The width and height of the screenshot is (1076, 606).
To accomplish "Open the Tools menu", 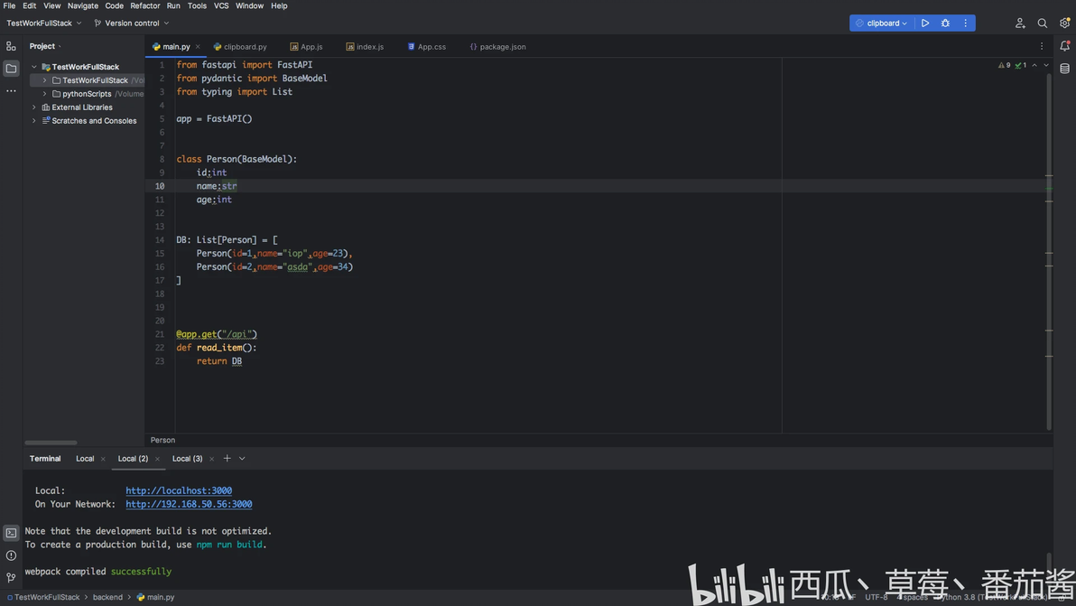I will tap(197, 6).
